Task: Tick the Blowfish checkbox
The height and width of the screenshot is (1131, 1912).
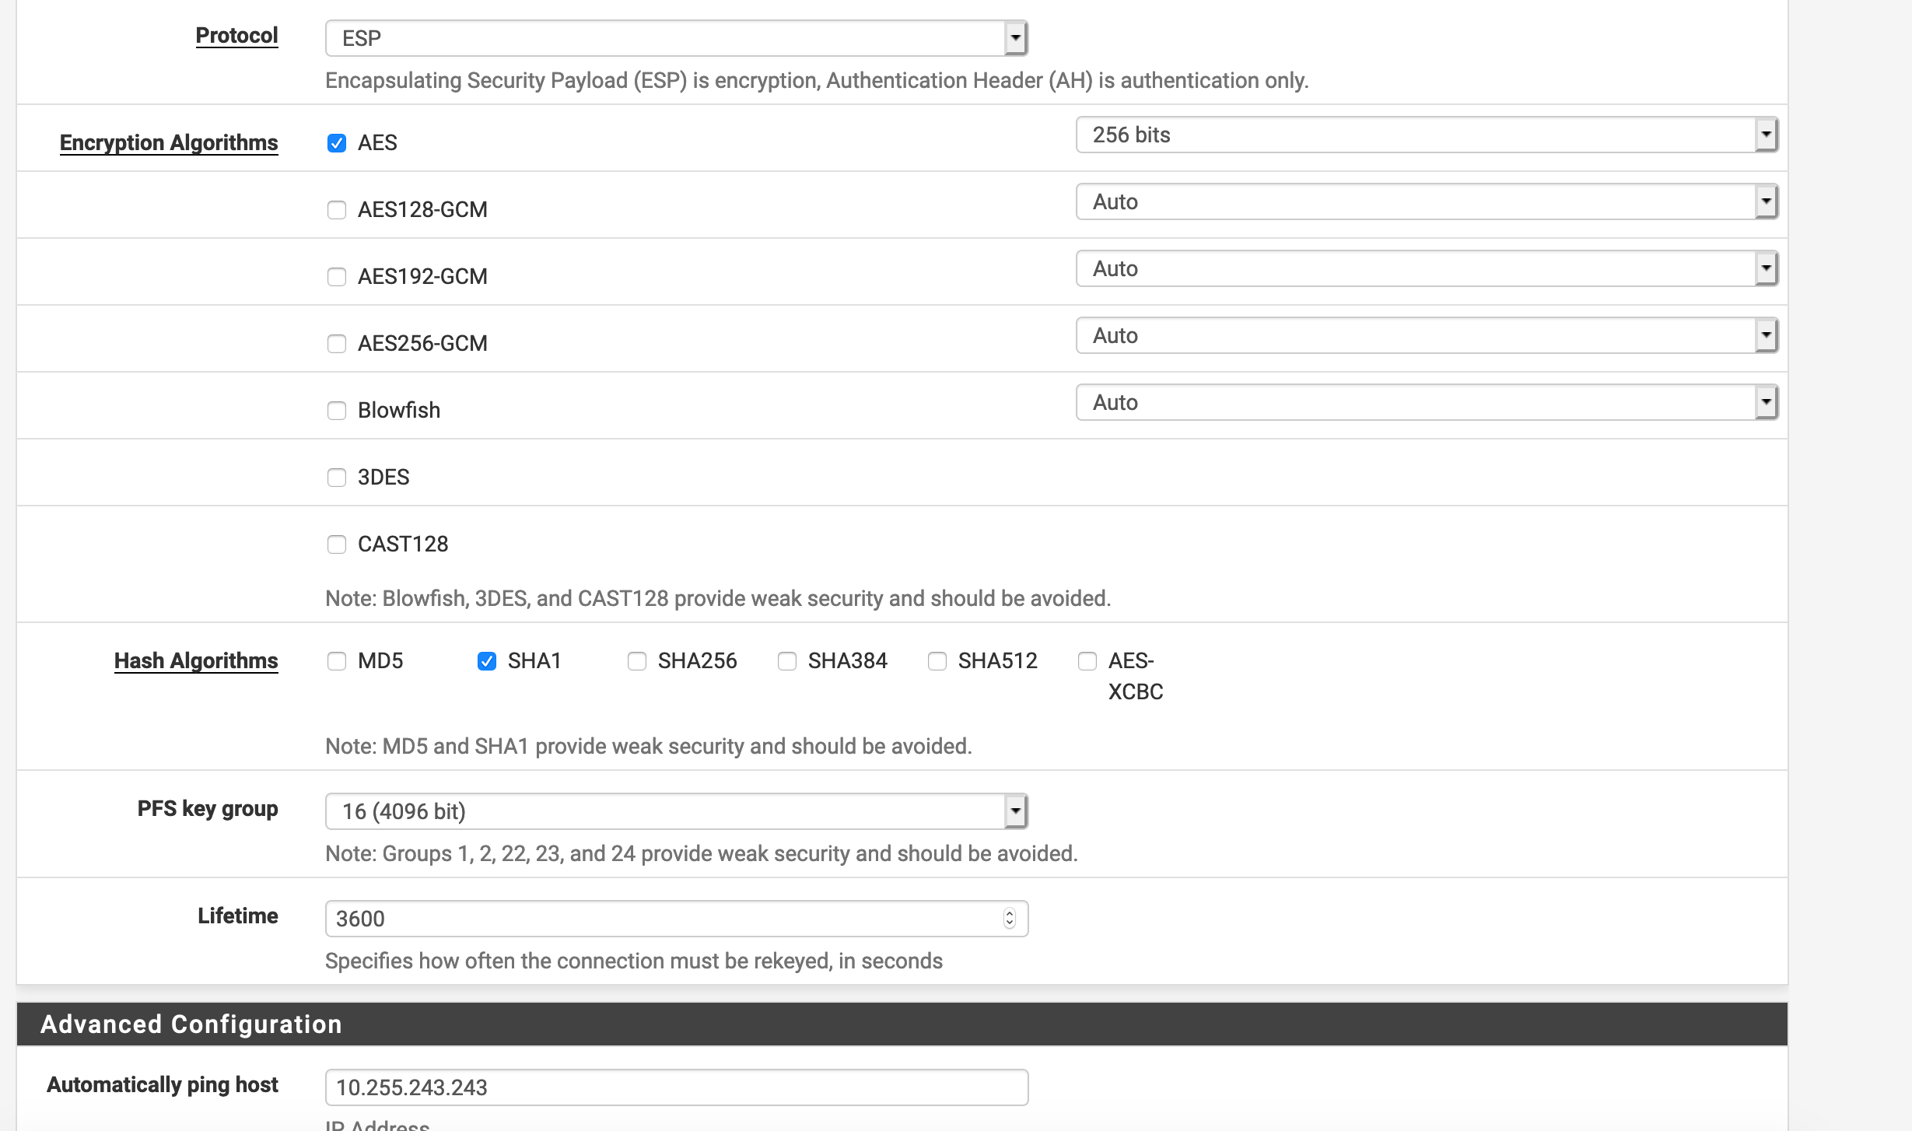Action: (x=336, y=411)
